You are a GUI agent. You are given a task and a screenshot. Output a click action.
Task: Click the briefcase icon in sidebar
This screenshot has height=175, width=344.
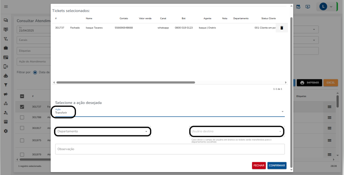click(x=6, y=47)
